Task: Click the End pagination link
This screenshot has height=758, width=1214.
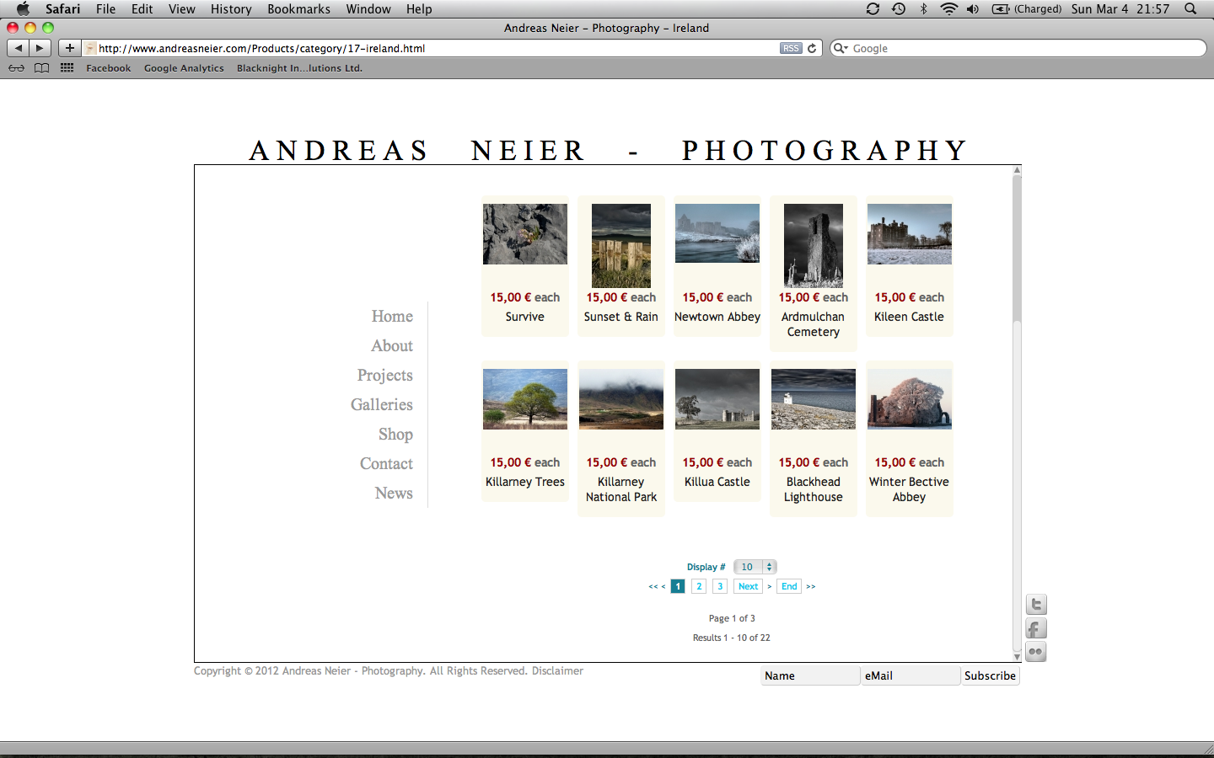Action: [789, 586]
